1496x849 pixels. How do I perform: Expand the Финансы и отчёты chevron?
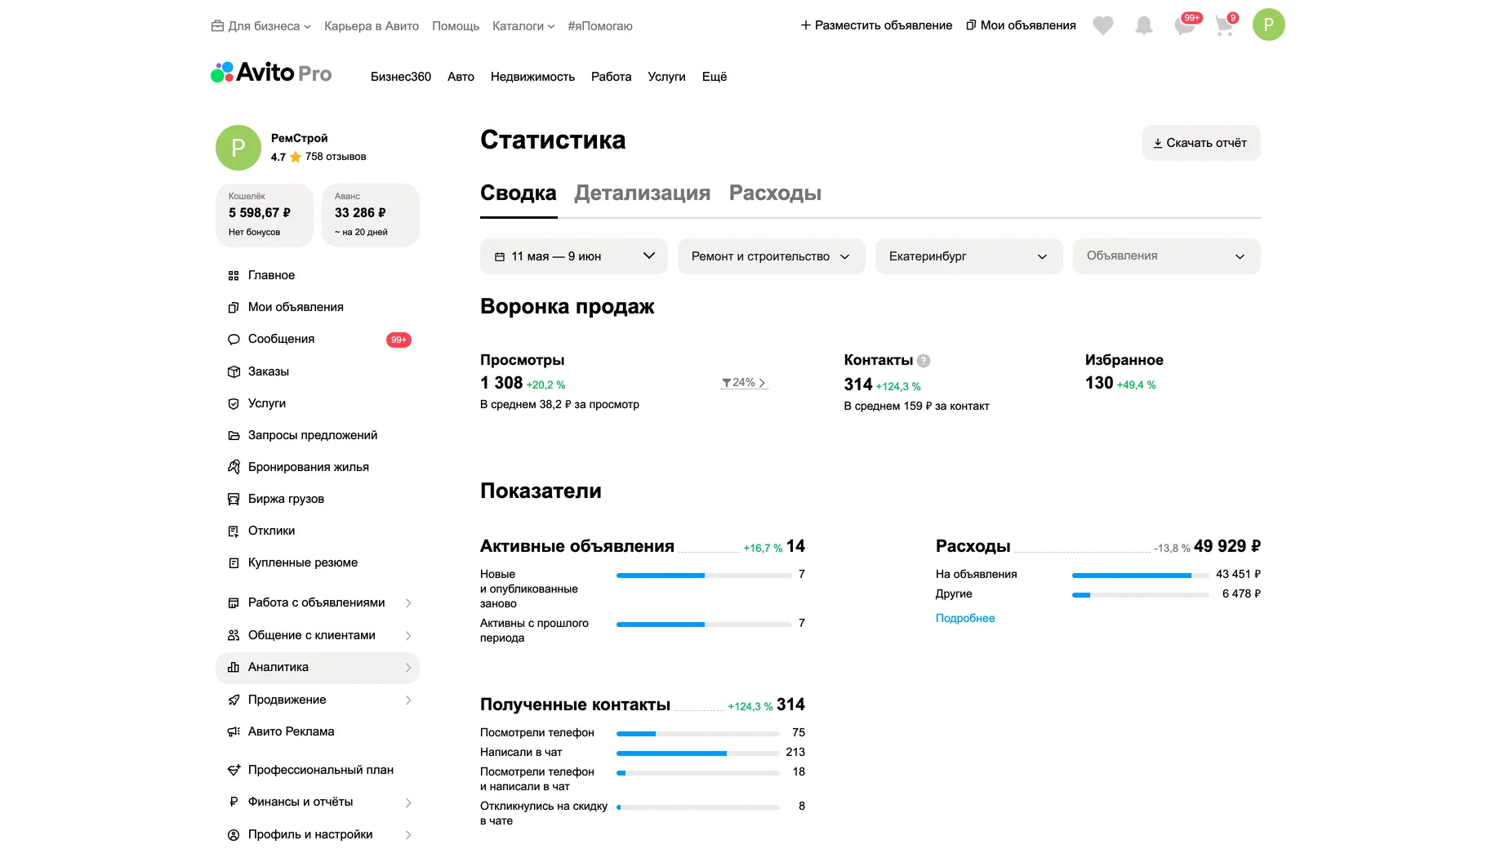tap(408, 802)
